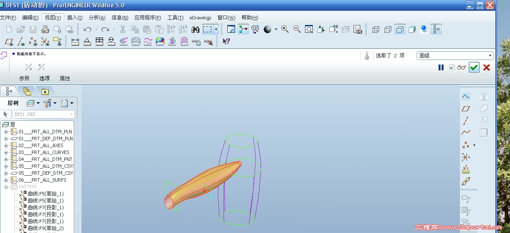Click the shaded sphere appearance icon

[268, 30]
